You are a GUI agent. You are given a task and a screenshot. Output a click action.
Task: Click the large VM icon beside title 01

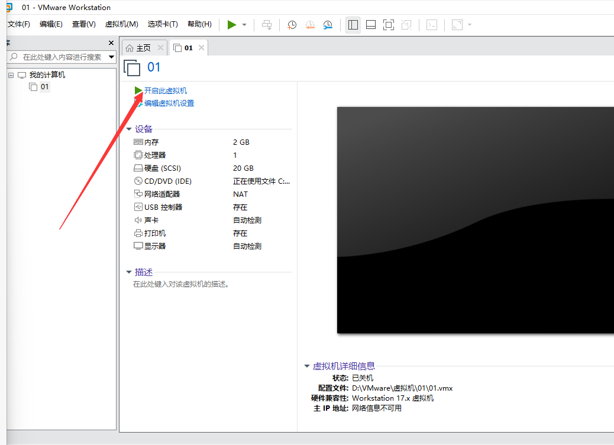[x=132, y=68]
